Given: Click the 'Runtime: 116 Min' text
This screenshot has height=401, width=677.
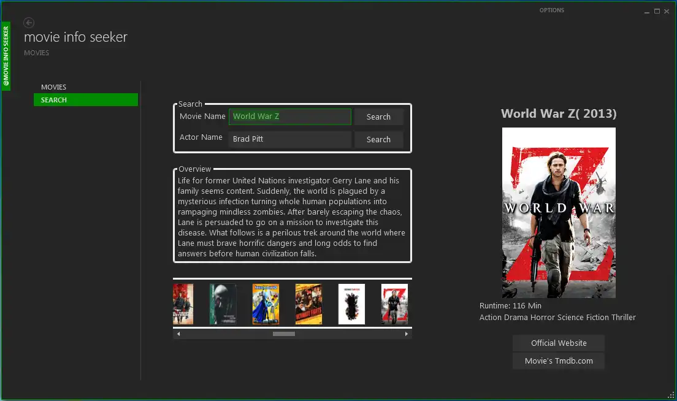Looking at the screenshot, I should (x=510, y=305).
